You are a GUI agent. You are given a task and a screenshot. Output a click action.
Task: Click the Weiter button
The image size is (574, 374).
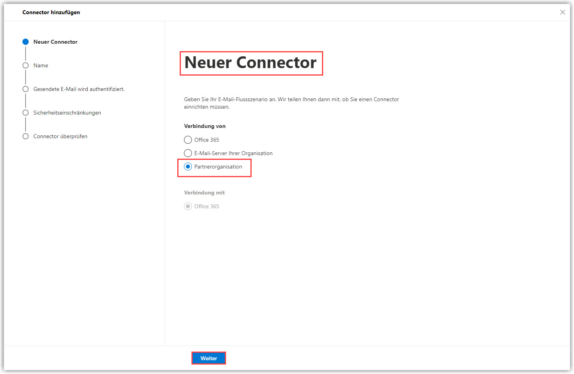coord(209,358)
